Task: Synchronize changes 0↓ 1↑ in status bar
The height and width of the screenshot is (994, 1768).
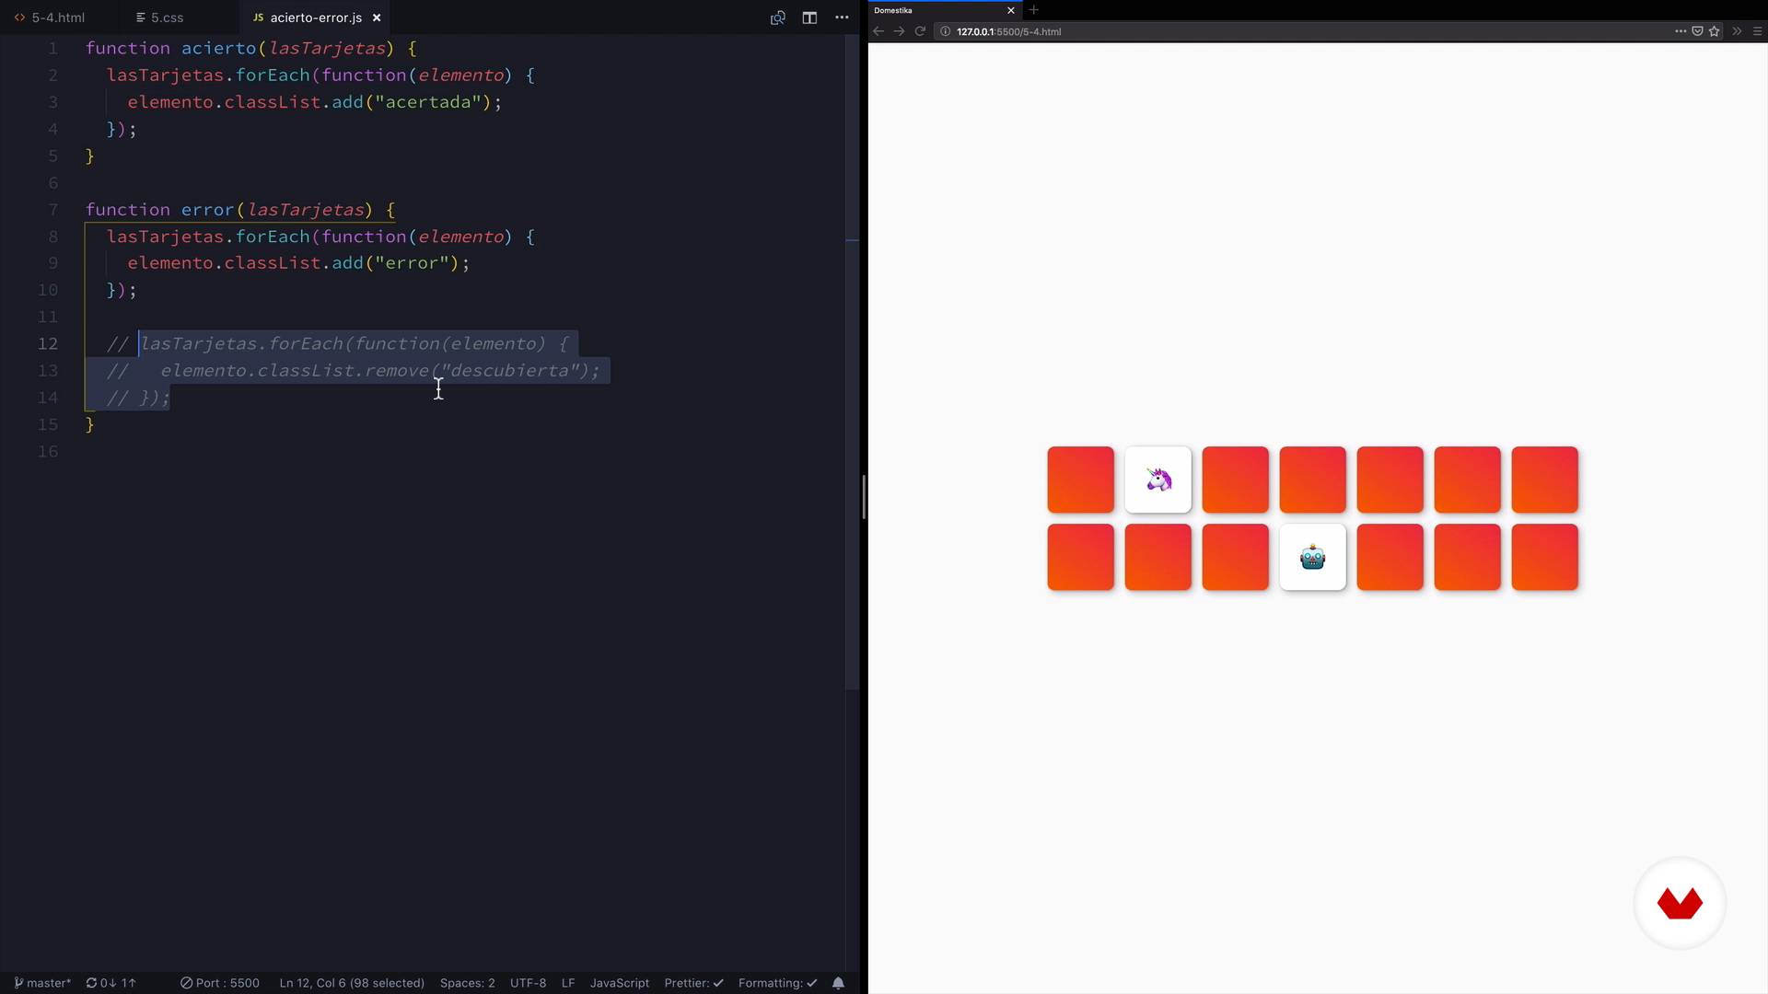Action: click(110, 983)
